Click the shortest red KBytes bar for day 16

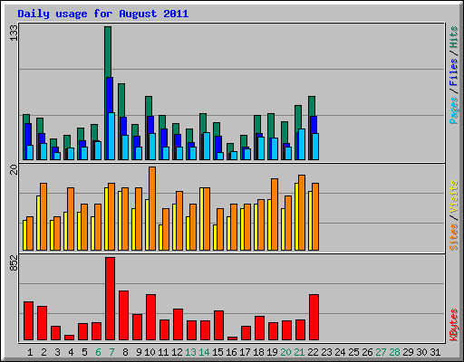tap(233, 338)
